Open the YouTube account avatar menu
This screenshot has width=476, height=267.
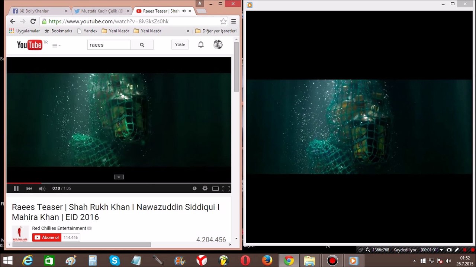[218, 44]
